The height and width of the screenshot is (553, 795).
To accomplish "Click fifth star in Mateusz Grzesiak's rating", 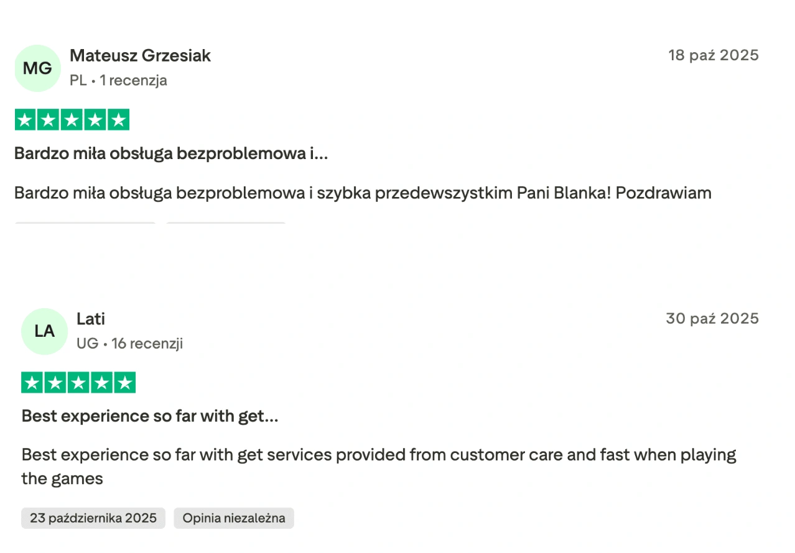I will pyautogui.click(x=118, y=120).
